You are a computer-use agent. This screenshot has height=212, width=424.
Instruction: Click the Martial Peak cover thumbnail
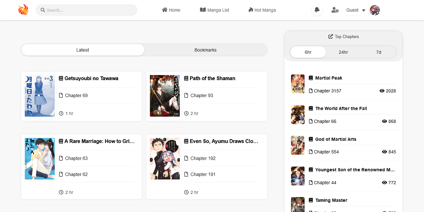[298, 84]
